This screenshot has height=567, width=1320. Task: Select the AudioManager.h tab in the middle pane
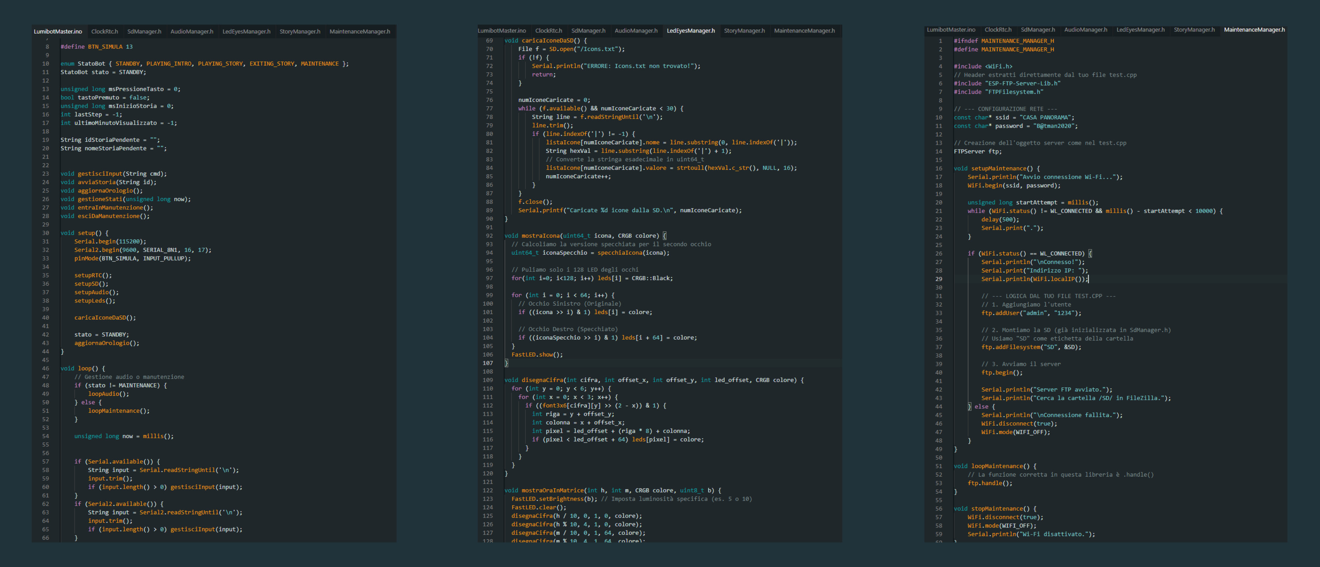click(636, 31)
